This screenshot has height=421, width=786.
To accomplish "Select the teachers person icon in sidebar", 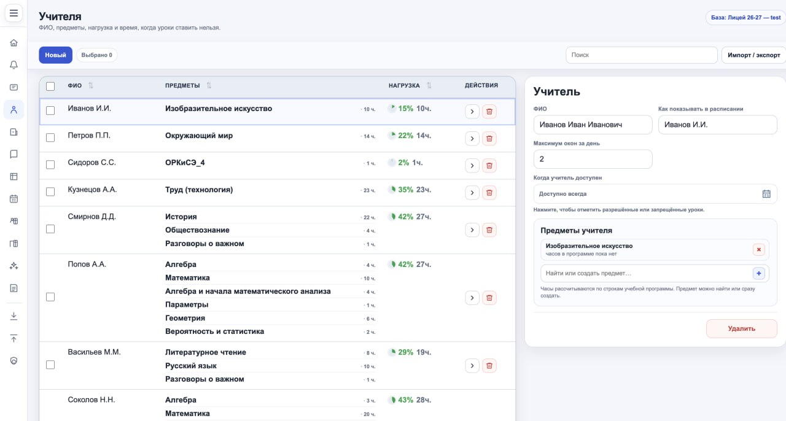I will click(14, 110).
